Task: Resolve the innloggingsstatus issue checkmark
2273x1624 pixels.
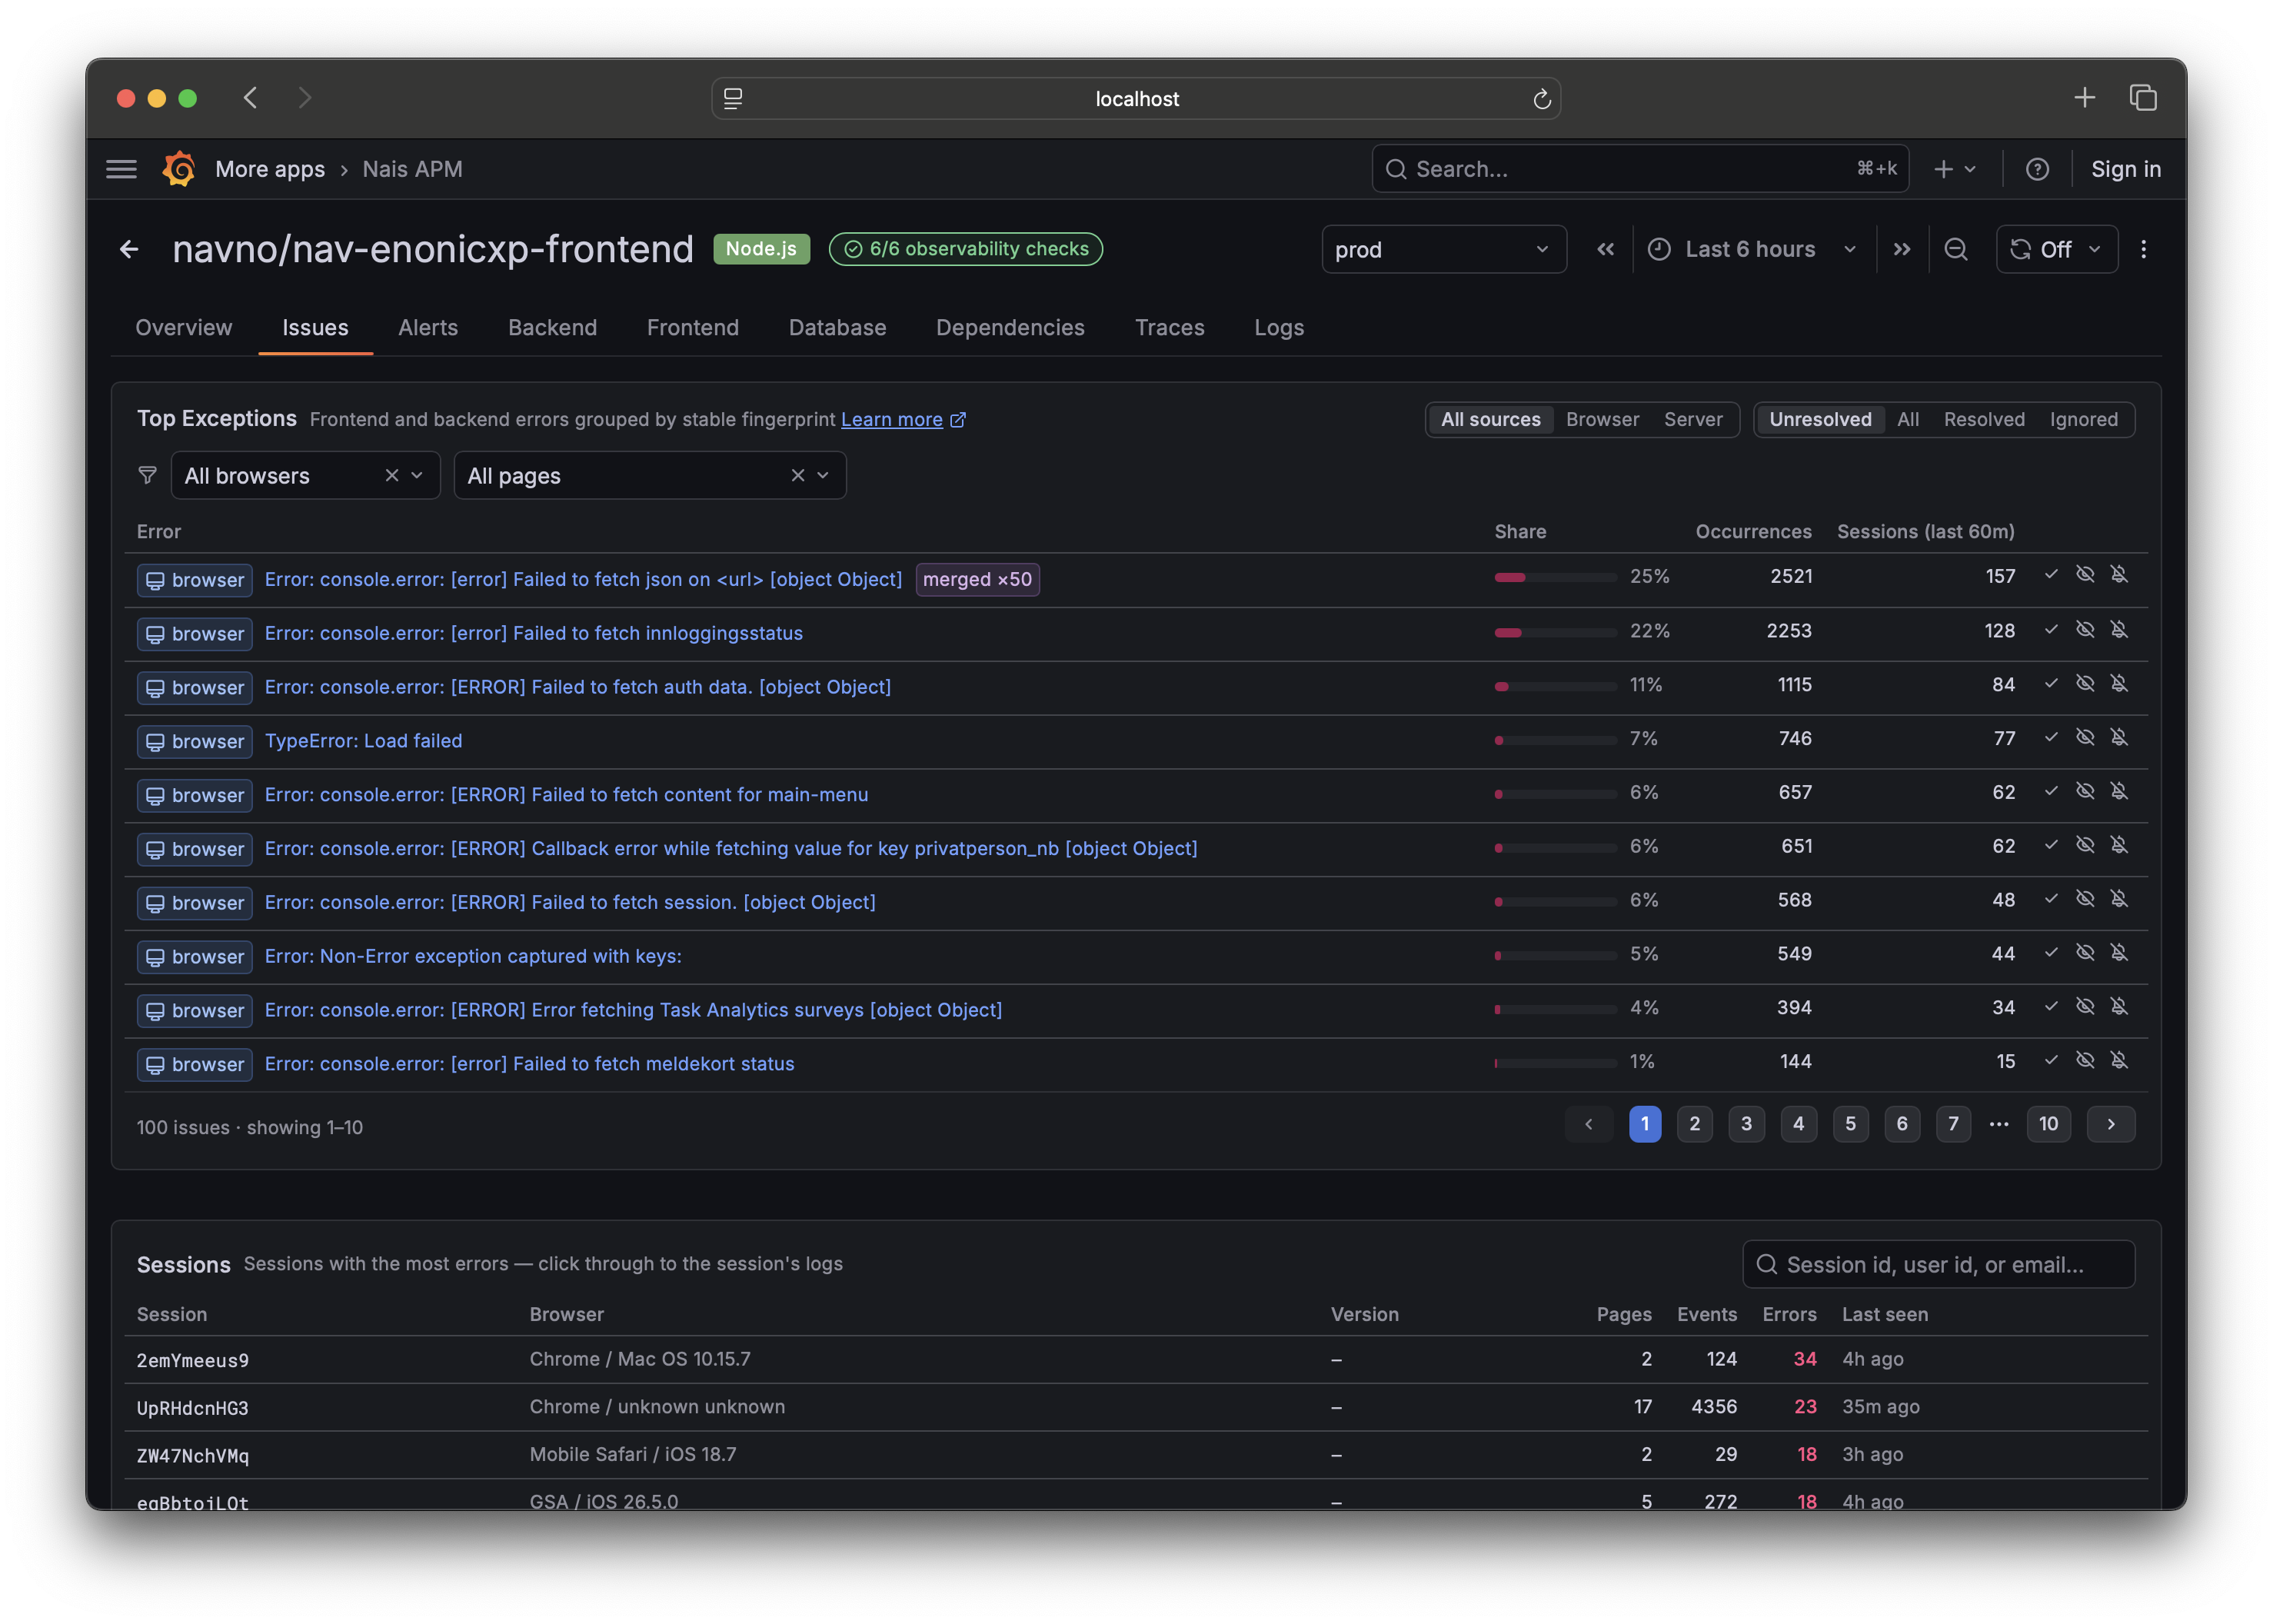Action: click(2050, 629)
